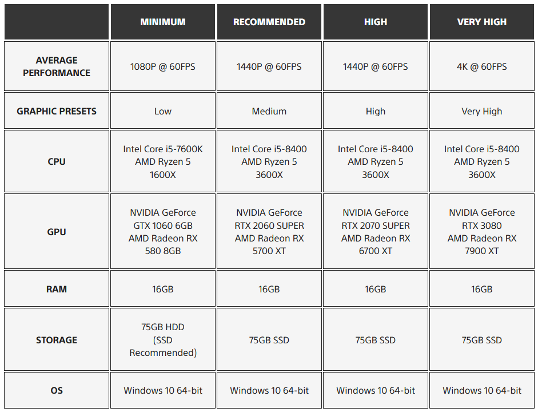Click the 1080P @ 60FPS cell
Image resolution: width=538 pixels, height=412 pixels.
pos(163,66)
